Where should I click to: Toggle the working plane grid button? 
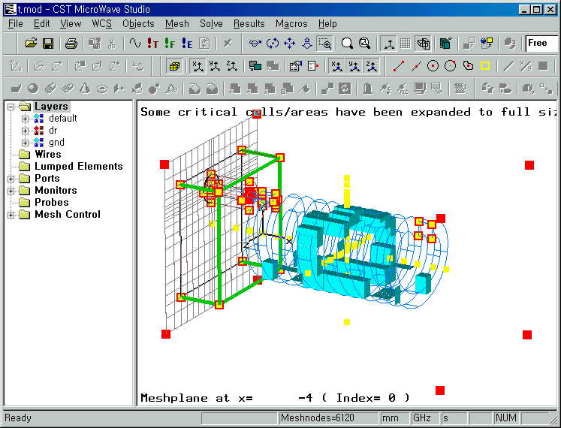click(406, 44)
